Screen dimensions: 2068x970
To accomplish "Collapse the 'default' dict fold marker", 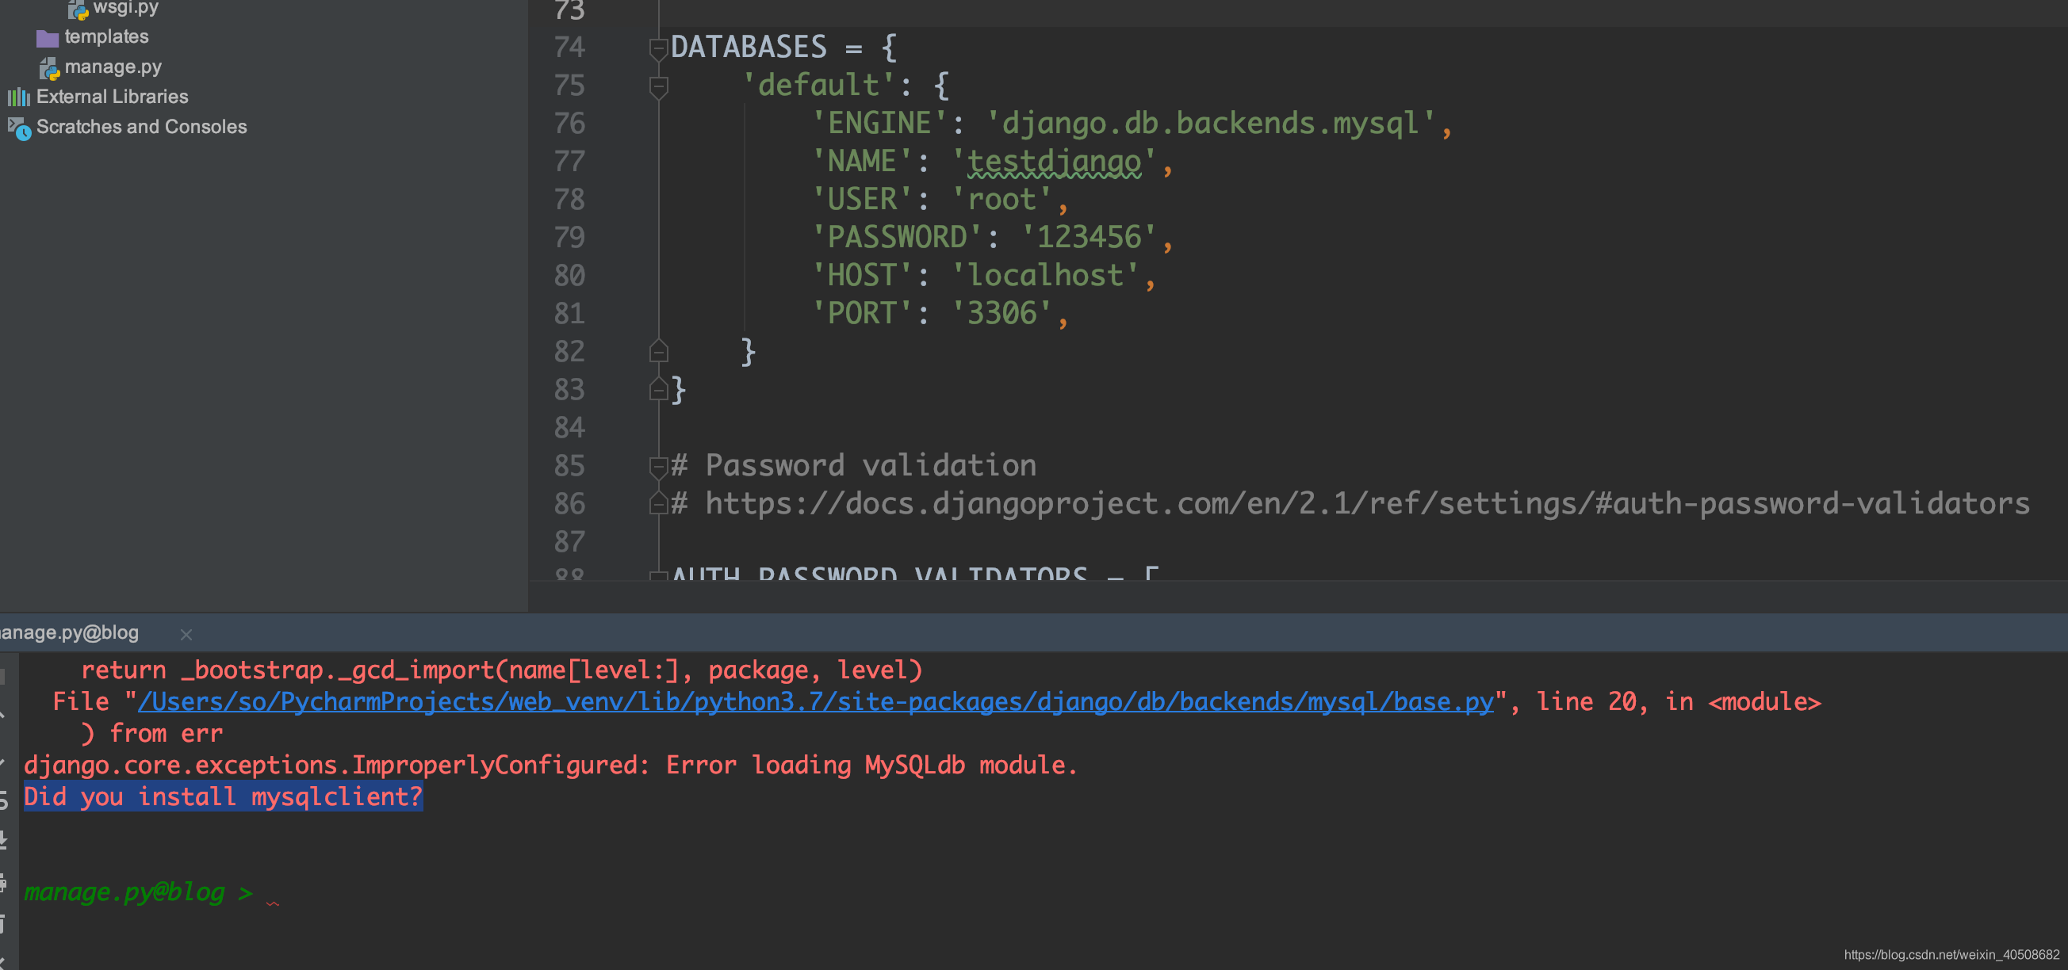I will click(x=658, y=86).
